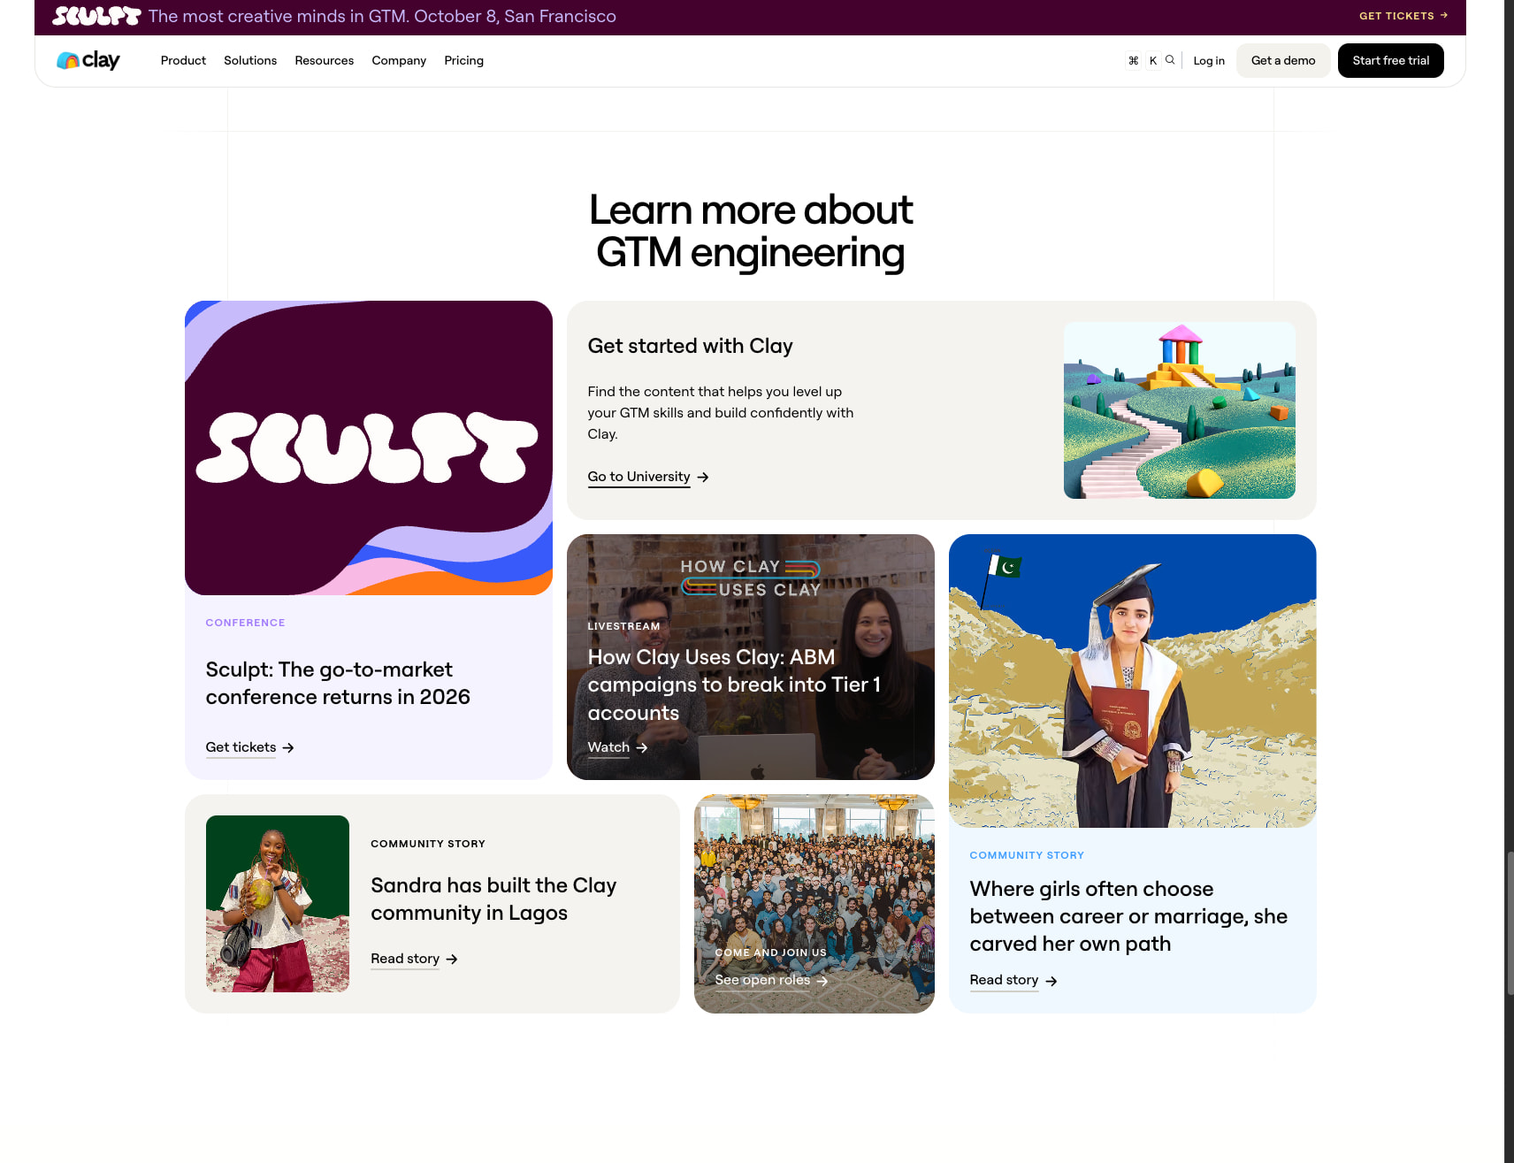The width and height of the screenshot is (1514, 1163).
Task: Click the page scrollbar thumb
Action: point(1510,924)
